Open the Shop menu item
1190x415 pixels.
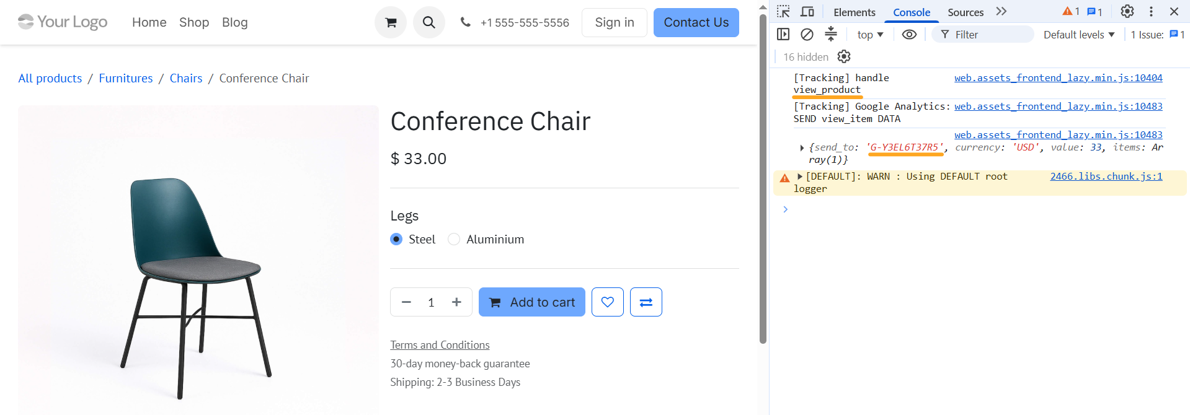pos(194,22)
